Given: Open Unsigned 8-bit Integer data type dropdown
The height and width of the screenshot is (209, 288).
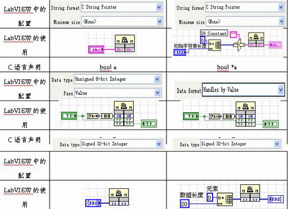Looking at the screenshot, I should click(118, 79).
